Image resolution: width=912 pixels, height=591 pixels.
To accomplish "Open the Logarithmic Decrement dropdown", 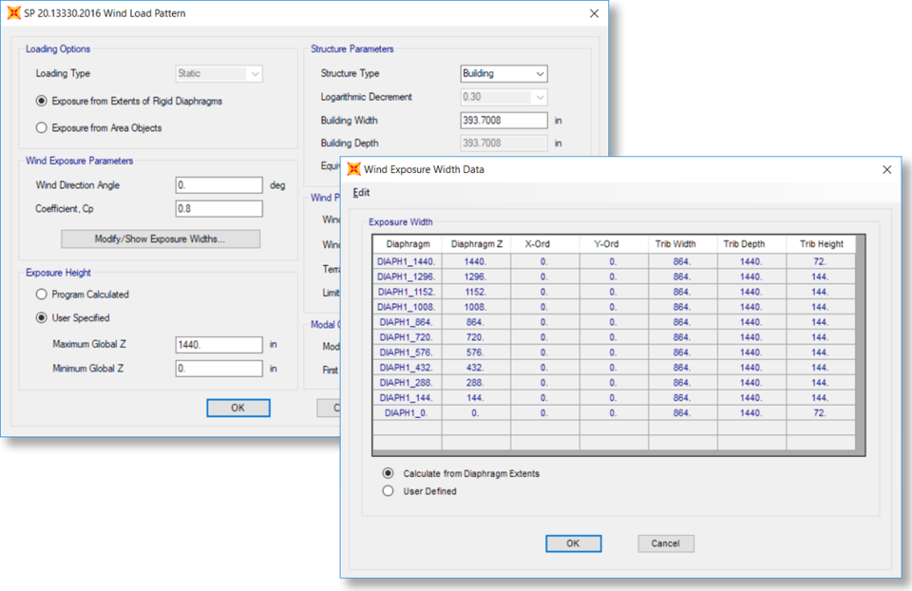I will [x=503, y=97].
